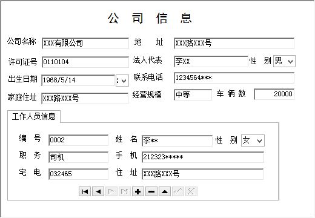Screen dimensions: 315x218
Task: Click the edit record up-triangle button
Action: 165,191
